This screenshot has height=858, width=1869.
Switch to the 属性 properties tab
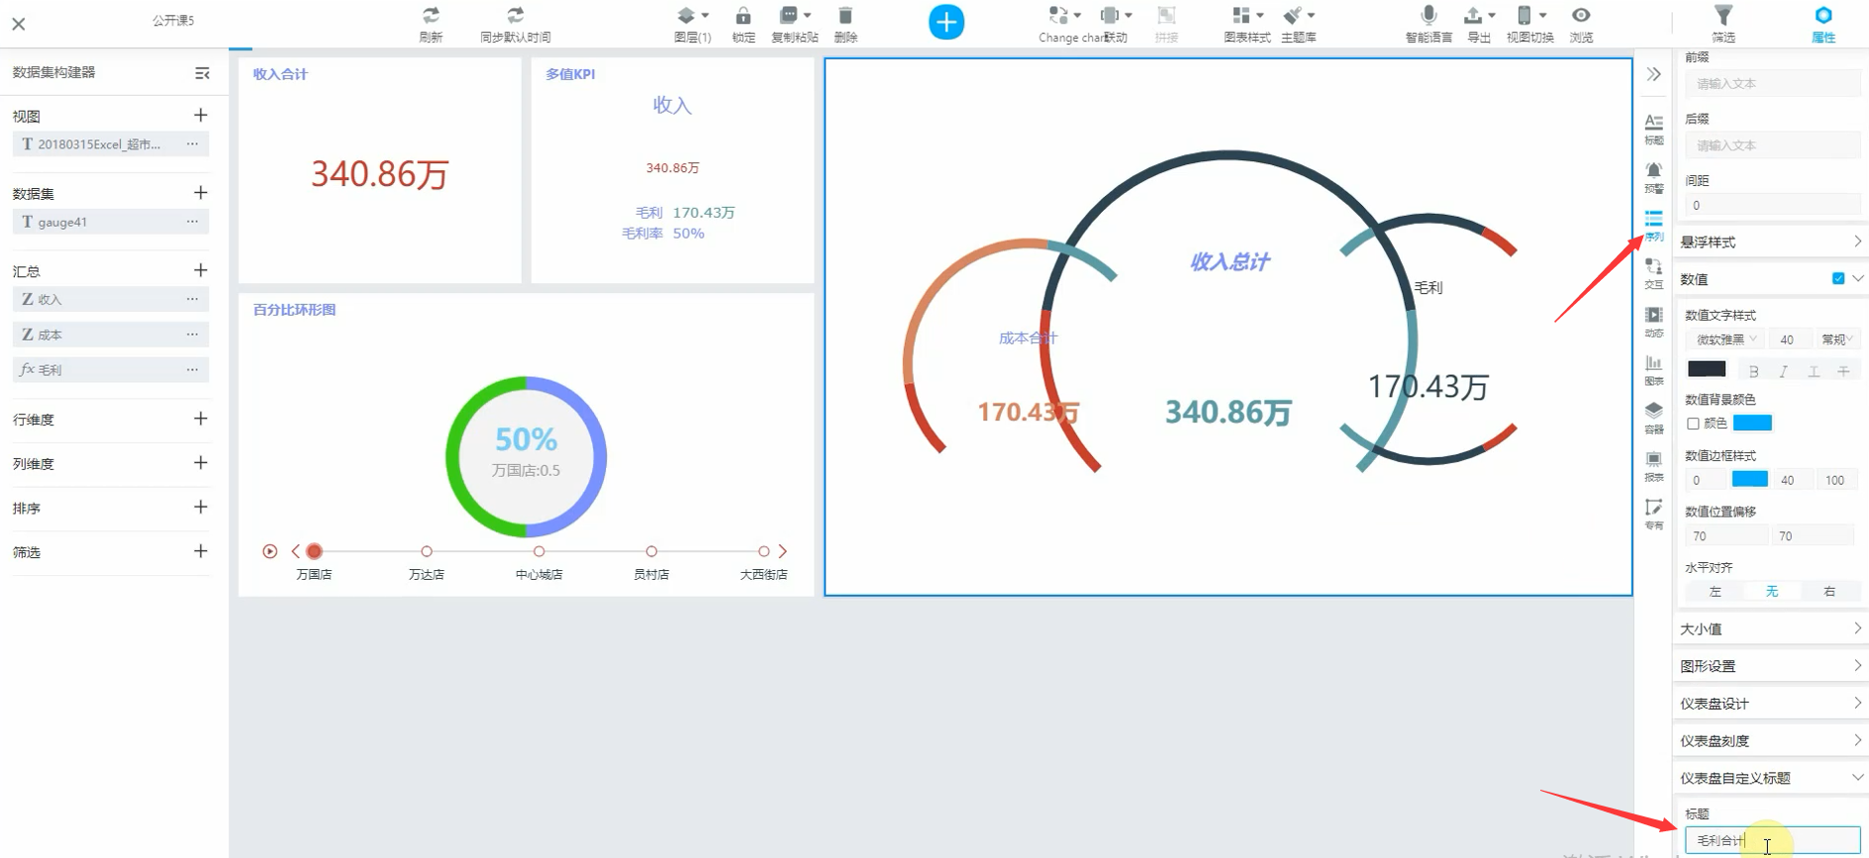click(x=1823, y=23)
